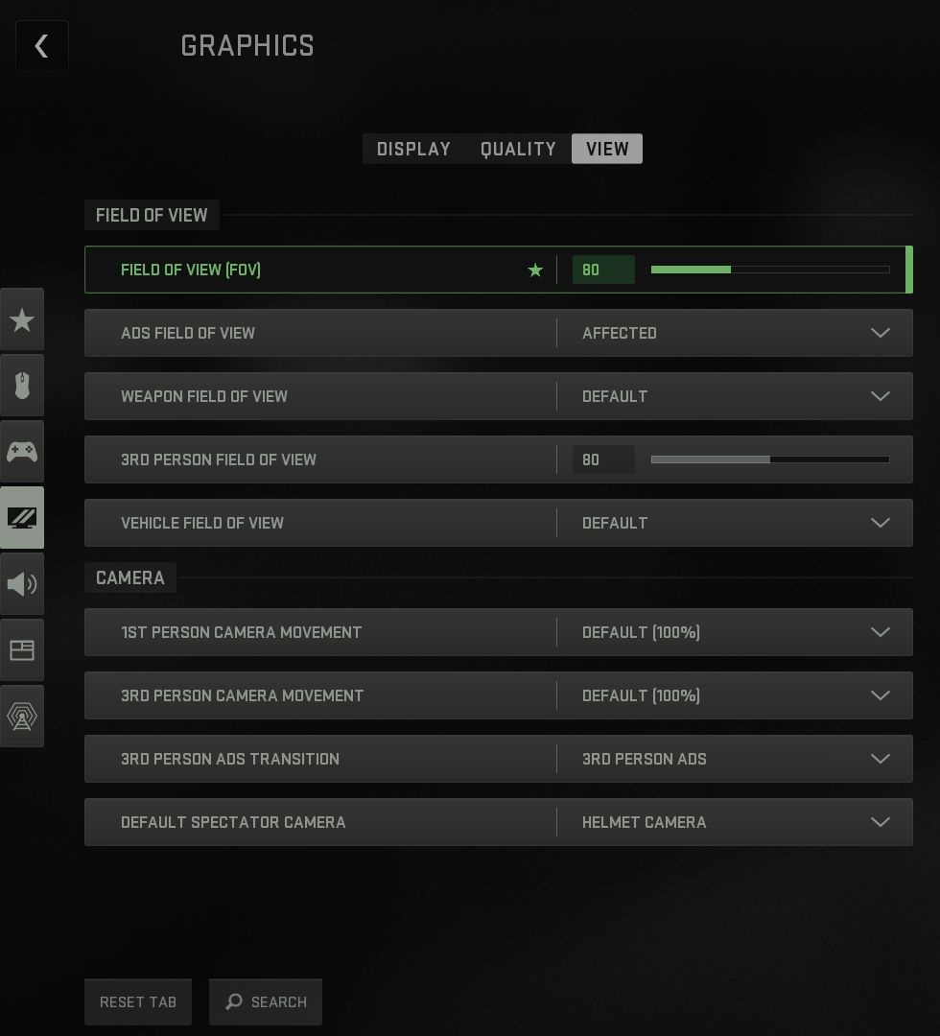The image size is (940, 1036).
Task: Open the Favorites star sidebar tab
Action: tap(22, 319)
